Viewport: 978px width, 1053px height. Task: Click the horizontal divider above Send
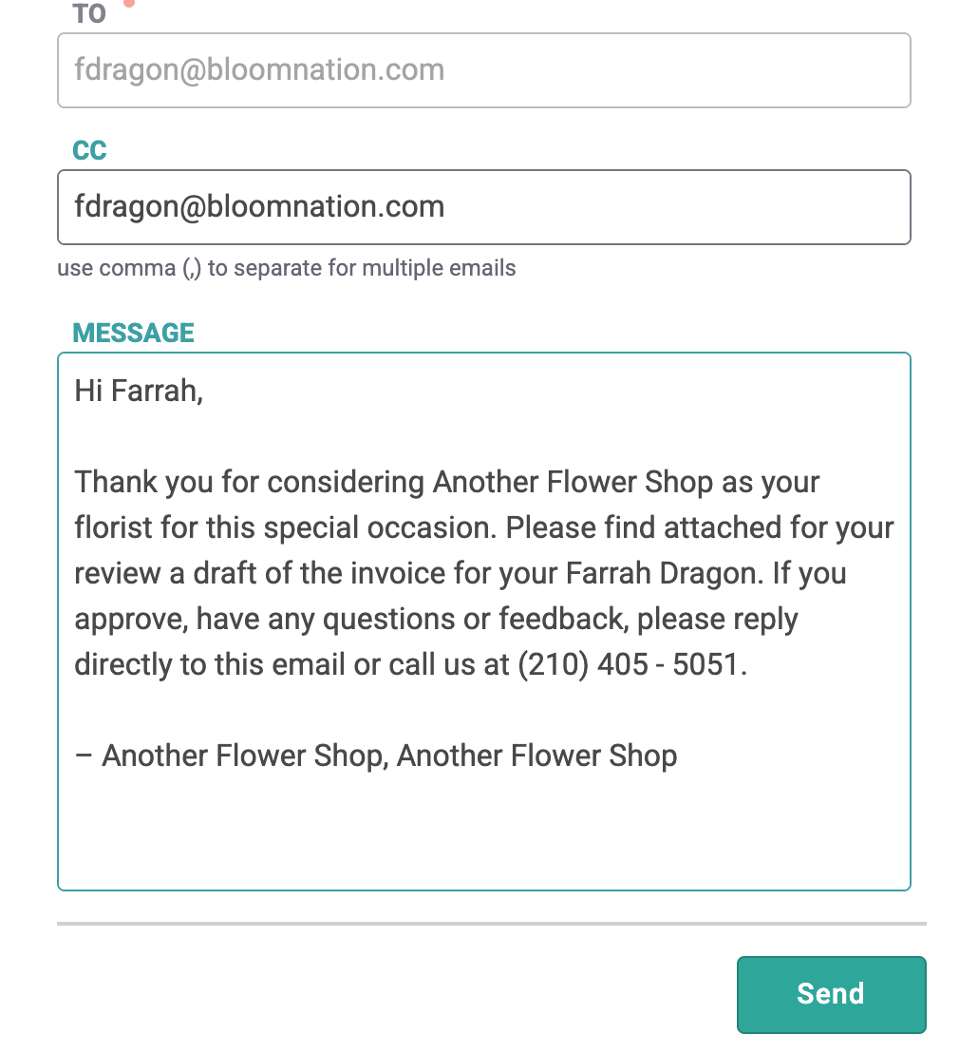click(492, 924)
